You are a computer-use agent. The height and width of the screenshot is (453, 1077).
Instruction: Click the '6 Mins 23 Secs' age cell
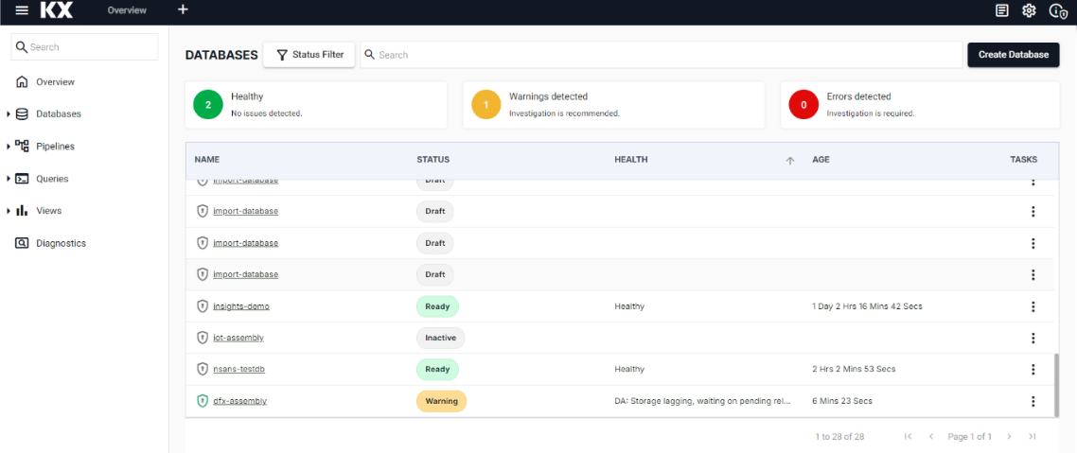[x=842, y=401]
